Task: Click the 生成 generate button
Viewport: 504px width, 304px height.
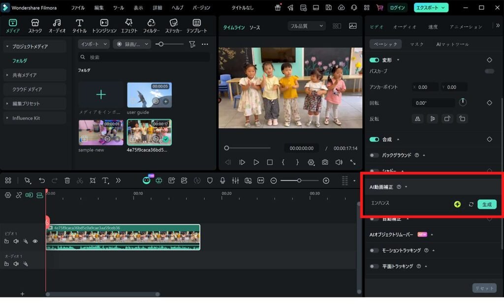Action: point(486,204)
